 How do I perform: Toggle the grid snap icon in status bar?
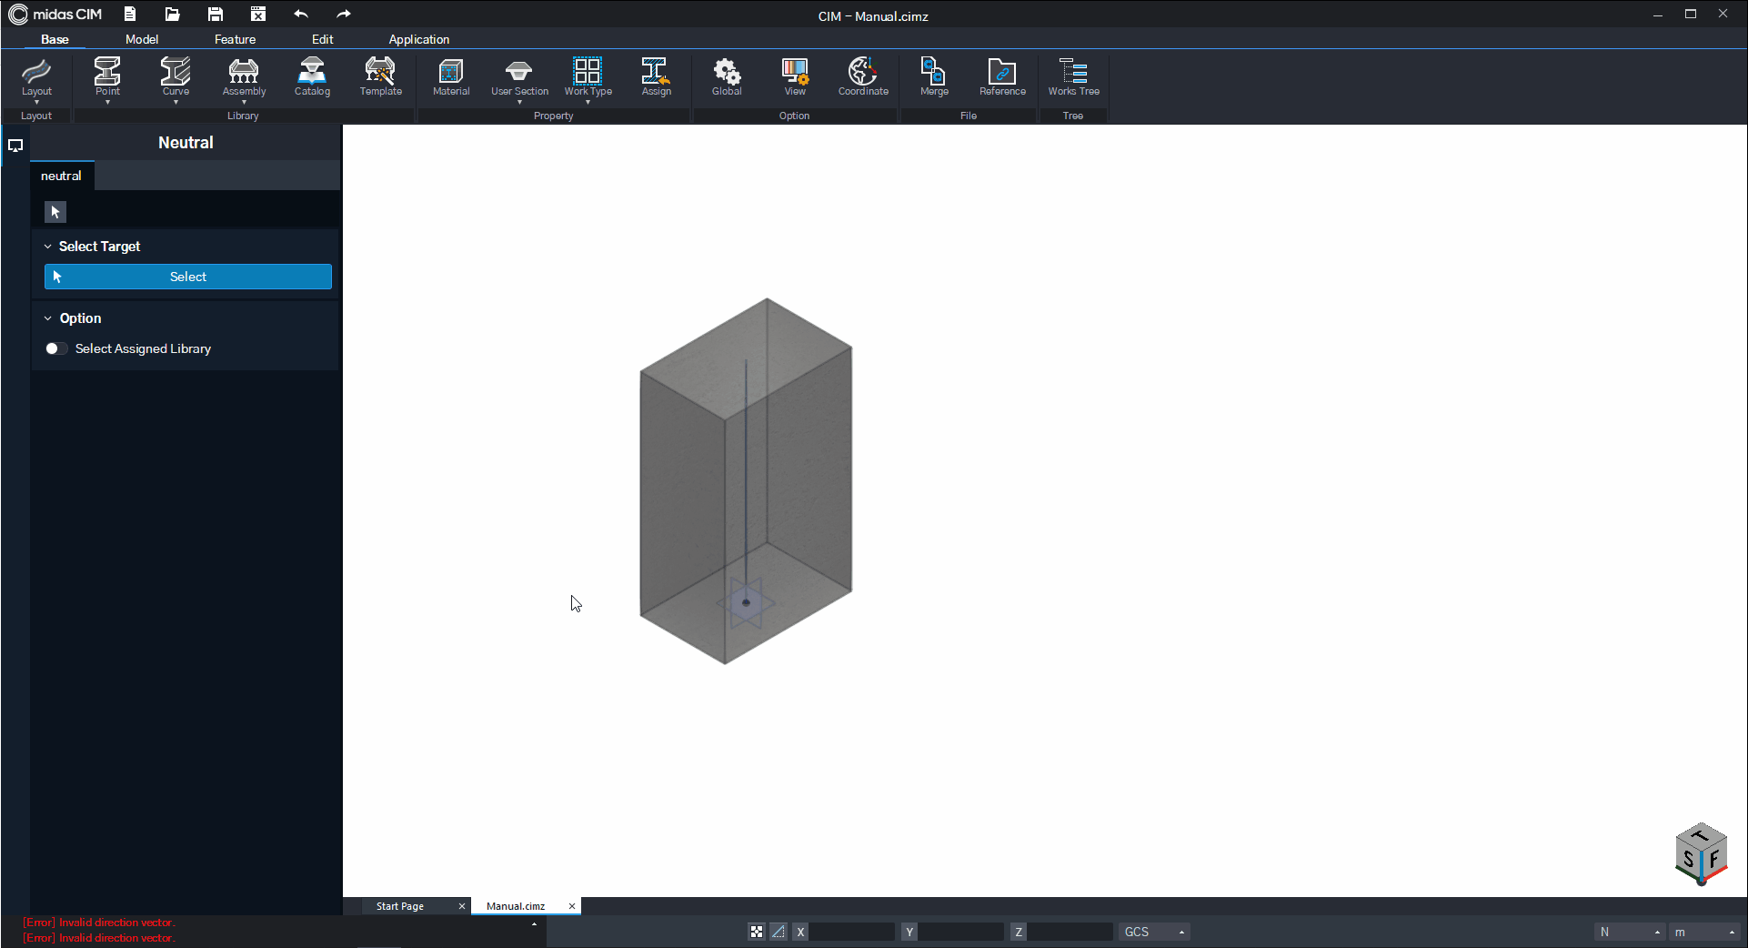click(757, 932)
